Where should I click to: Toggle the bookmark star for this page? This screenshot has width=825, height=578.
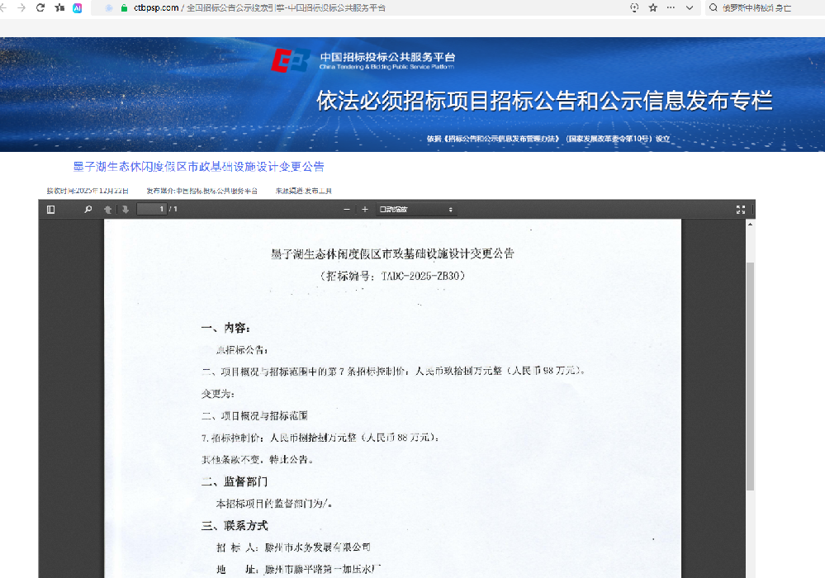(x=653, y=8)
